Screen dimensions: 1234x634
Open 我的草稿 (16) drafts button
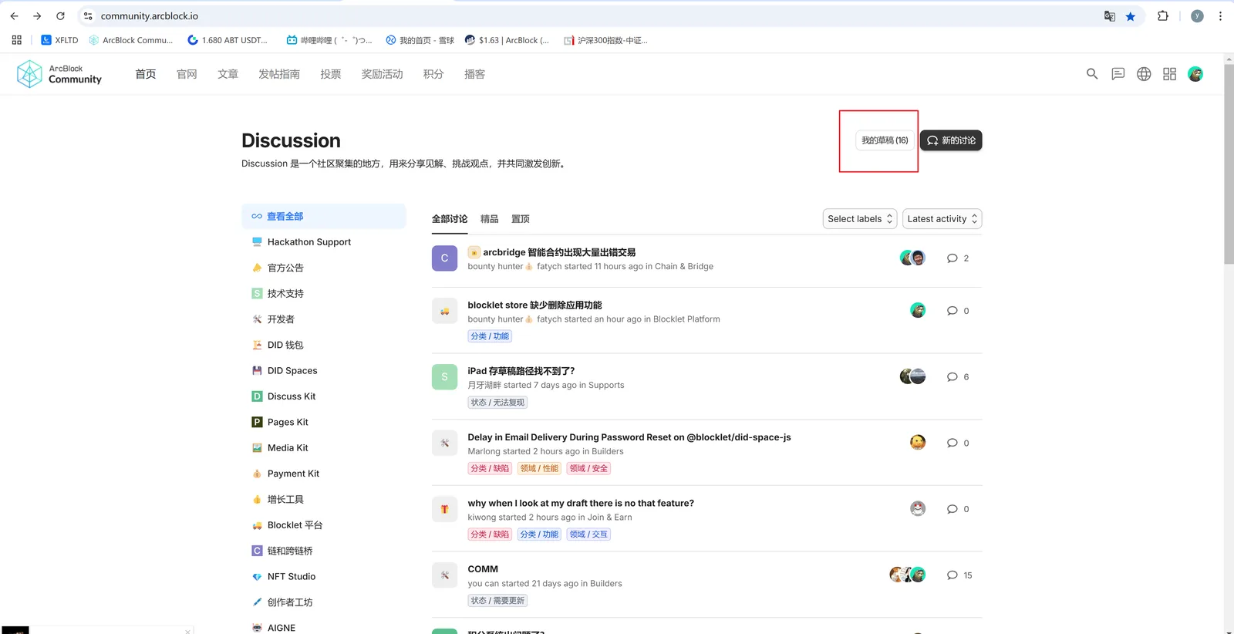[x=885, y=140]
